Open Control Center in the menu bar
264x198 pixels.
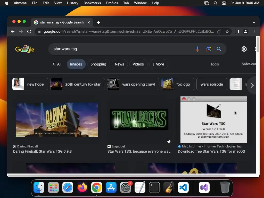click(224, 3)
